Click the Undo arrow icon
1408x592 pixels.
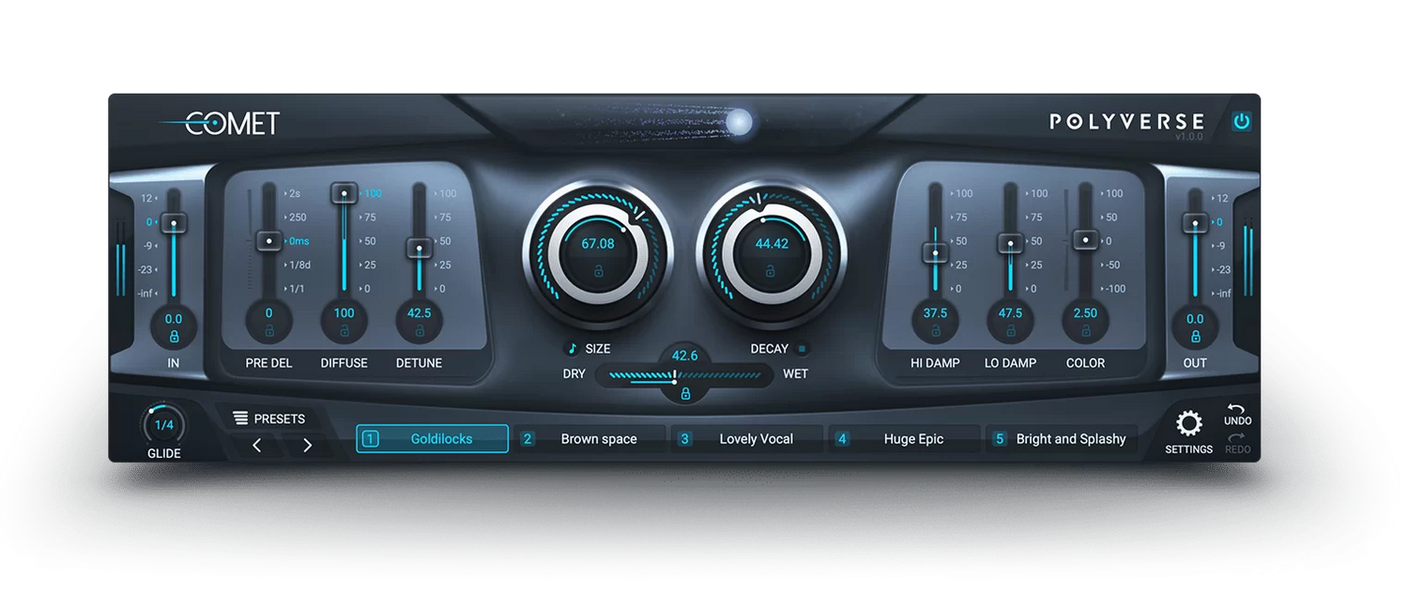pos(1237,411)
